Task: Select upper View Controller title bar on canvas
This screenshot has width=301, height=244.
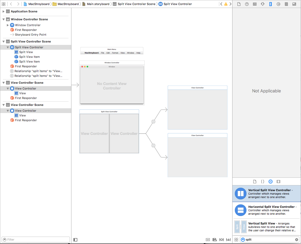Action: (x=197, y=88)
